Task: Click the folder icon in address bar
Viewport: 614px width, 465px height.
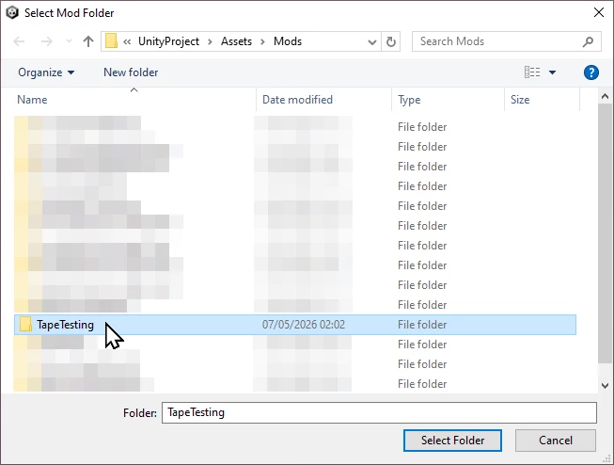Action: (111, 40)
